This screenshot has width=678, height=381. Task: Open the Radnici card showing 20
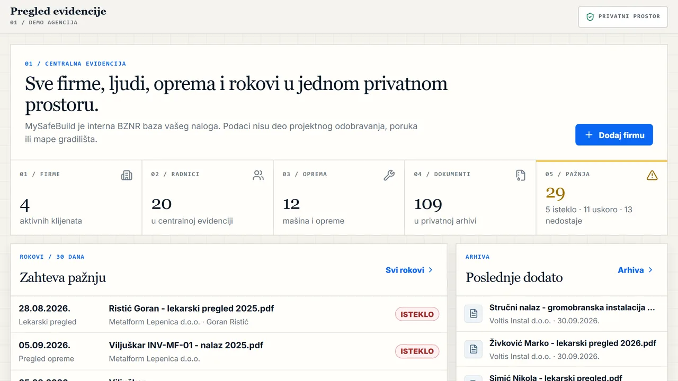click(208, 197)
